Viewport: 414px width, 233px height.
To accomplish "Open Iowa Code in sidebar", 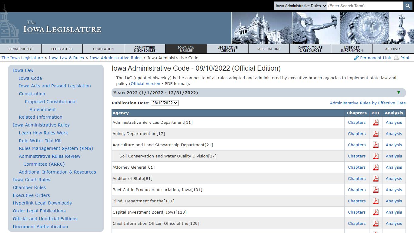I will coord(30,78).
